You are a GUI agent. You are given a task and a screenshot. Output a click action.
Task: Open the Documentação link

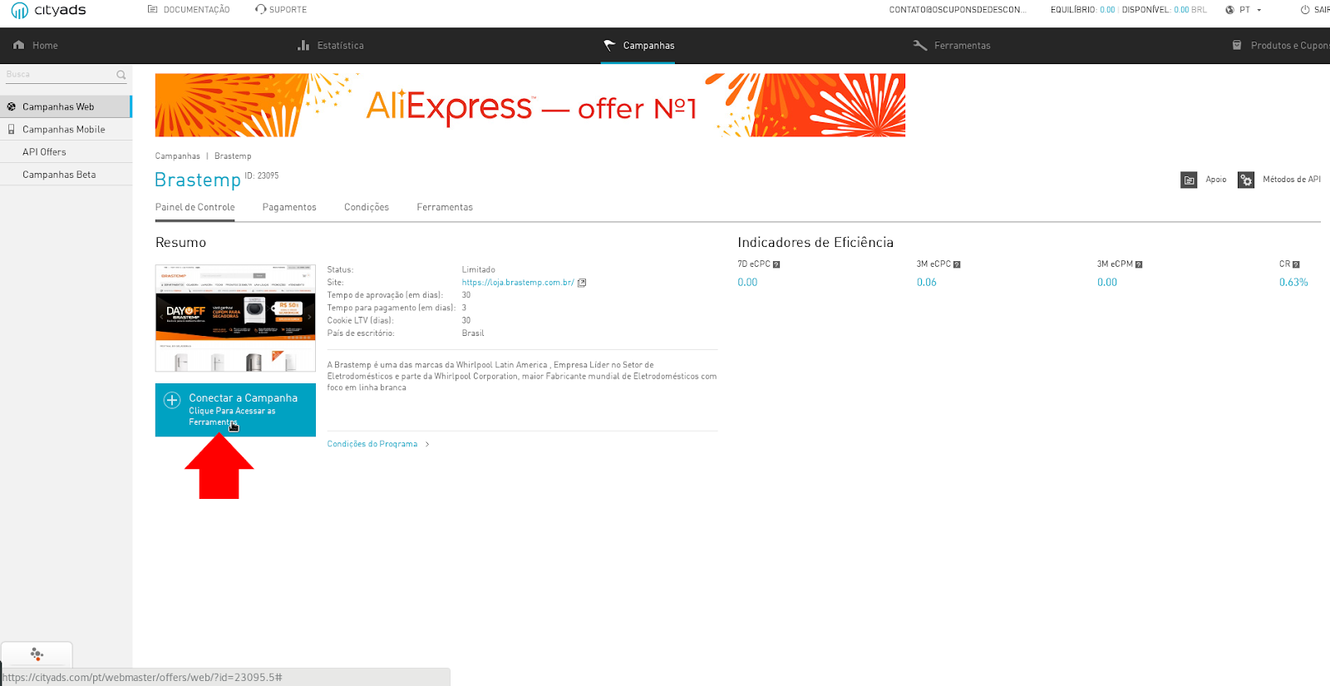[197, 10]
